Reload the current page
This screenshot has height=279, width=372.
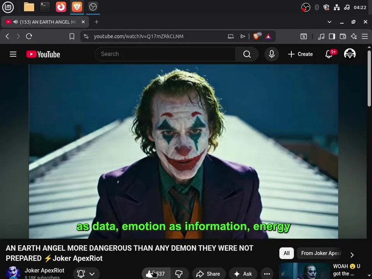tap(29, 36)
